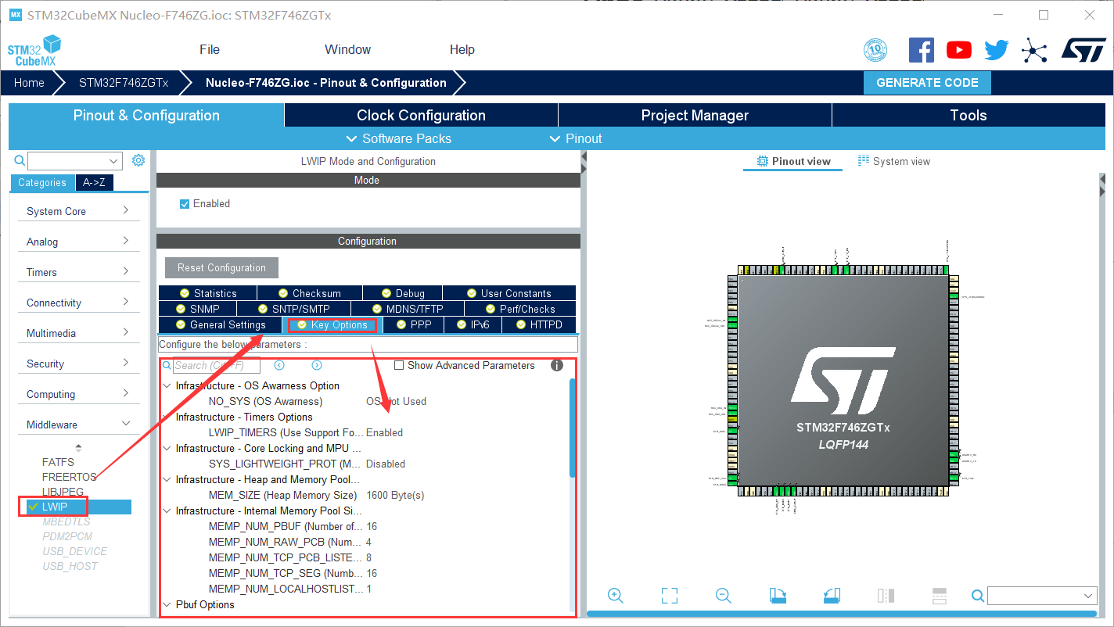Select the STM32F746ZGTx breadcrumb
Viewport: 1114px width, 627px height.
coord(124,83)
